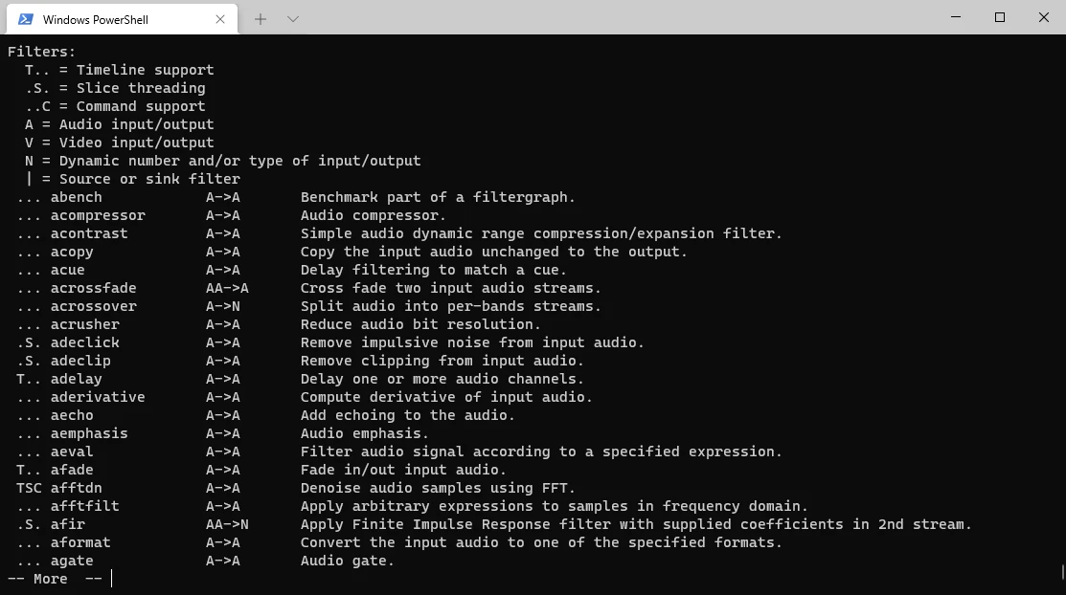Viewport: 1066px width, 595px height.
Task: Close the Windows PowerShell tab
Action: click(x=220, y=19)
